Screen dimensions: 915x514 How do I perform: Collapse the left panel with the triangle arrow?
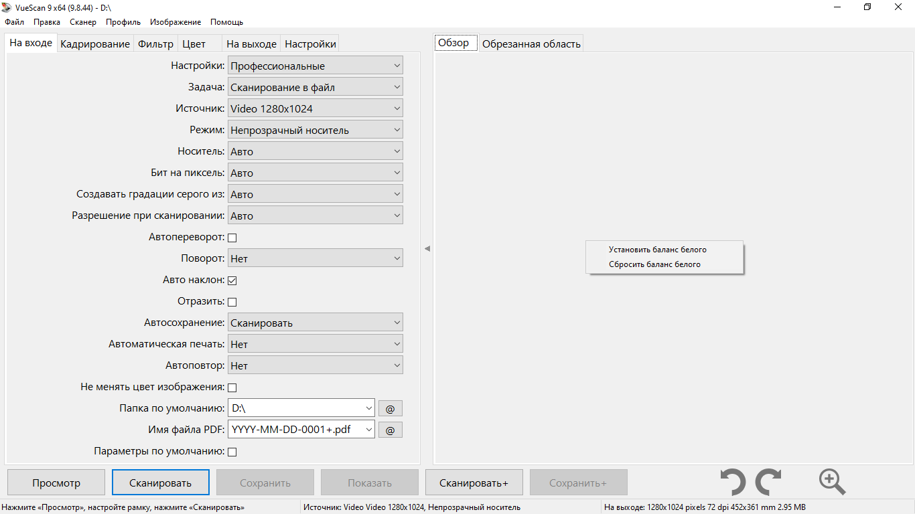[427, 248]
